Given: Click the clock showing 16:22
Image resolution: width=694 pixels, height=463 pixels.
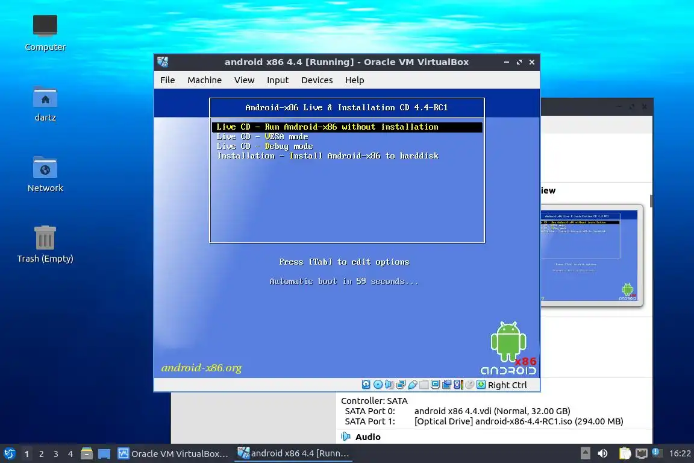Looking at the screenshot, I should pos(680,453).
